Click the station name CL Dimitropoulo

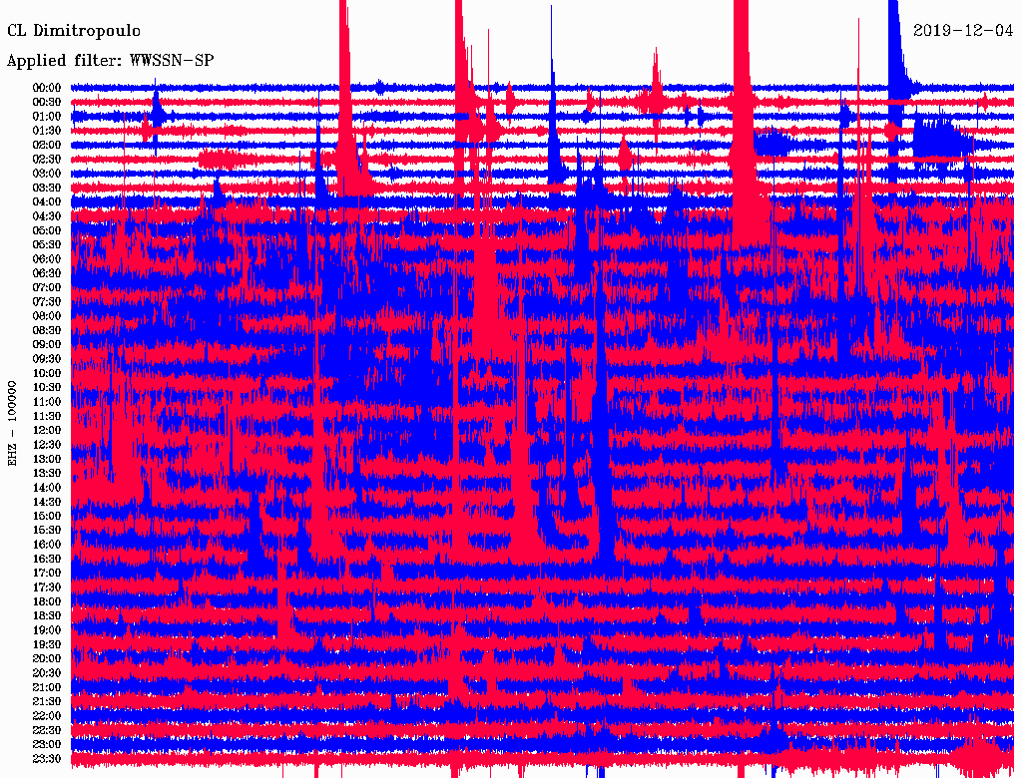coord(74,31)
